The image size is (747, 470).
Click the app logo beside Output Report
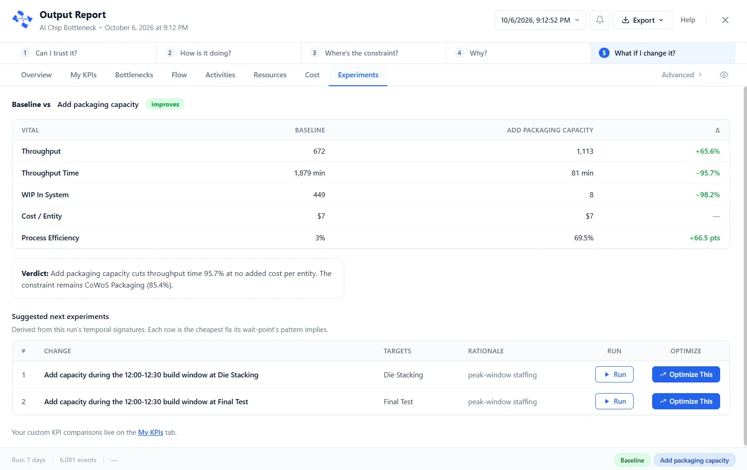point(22,20)
